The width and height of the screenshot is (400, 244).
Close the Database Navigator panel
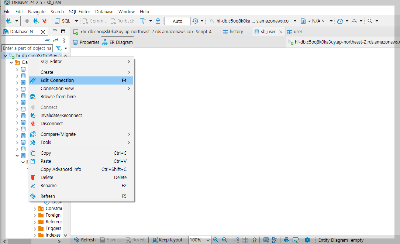43,32
